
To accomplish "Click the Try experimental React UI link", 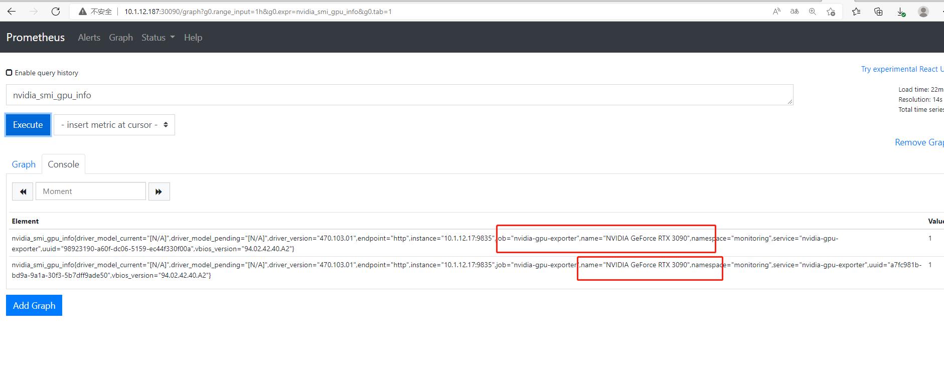I will tap(902, 69).
